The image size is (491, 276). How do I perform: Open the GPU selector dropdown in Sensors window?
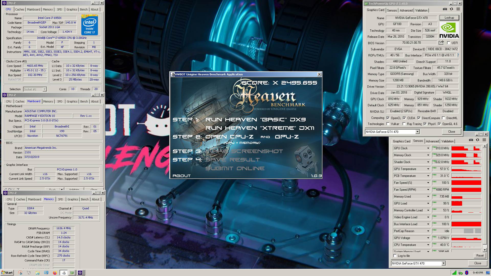tap(443, 263)
